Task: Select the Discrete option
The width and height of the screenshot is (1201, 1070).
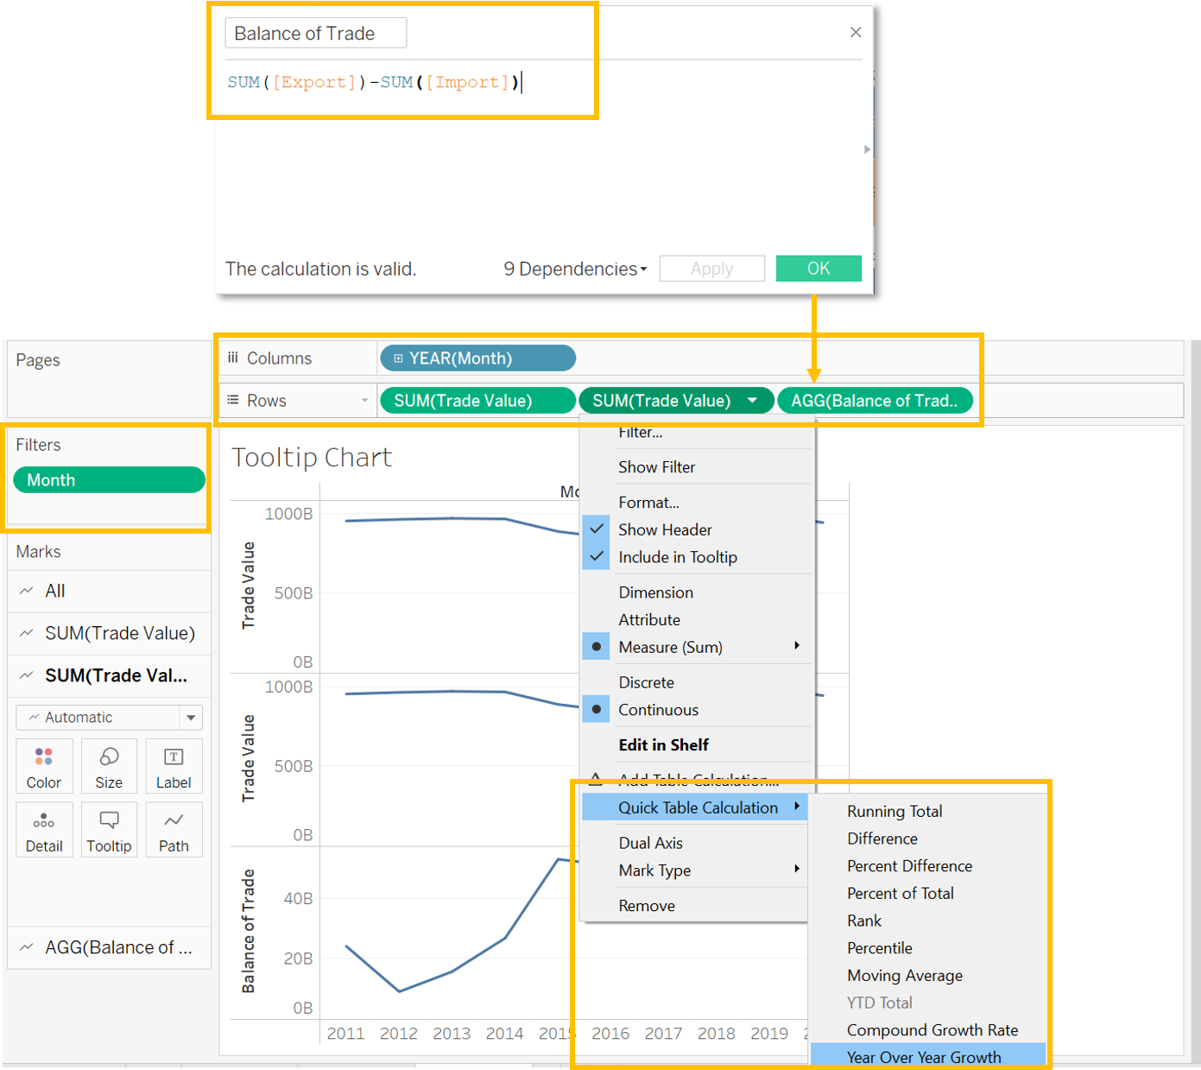Action: pos(646,682)
